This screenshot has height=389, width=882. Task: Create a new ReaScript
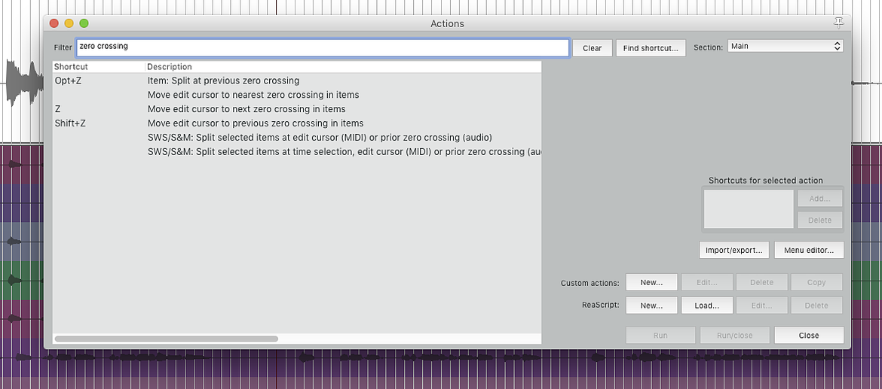tap(651, 305)
